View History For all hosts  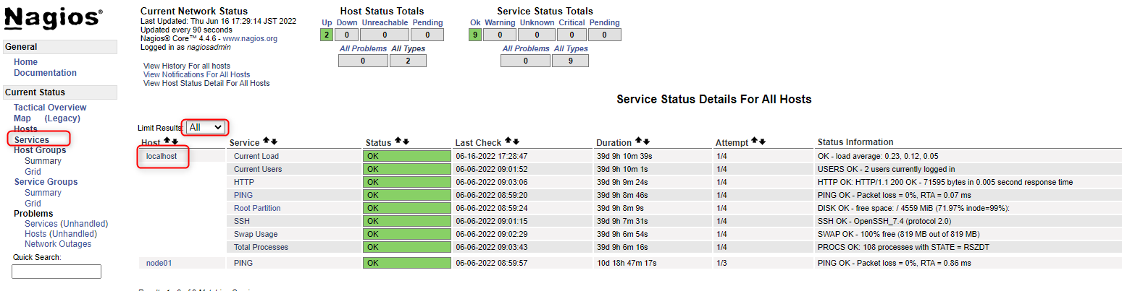point(187,66)
